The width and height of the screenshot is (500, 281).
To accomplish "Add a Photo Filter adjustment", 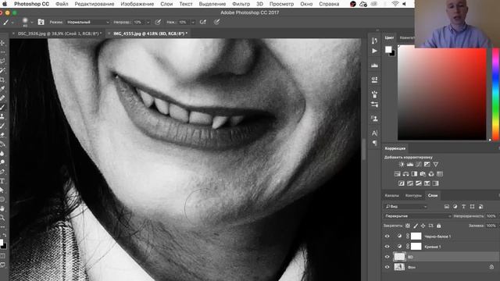I will 423,174.
